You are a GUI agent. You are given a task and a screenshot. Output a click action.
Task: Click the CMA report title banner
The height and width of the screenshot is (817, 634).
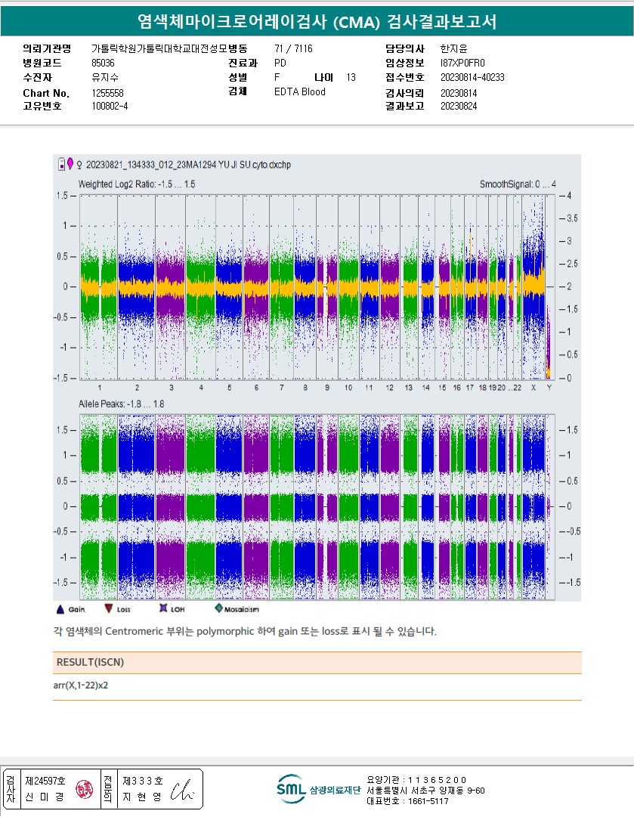(x=317, y=22)
